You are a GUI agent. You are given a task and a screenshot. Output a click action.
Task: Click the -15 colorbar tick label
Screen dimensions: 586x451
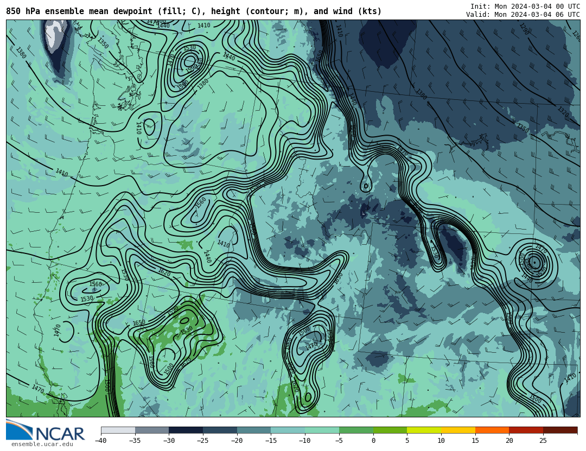point(271,441)
